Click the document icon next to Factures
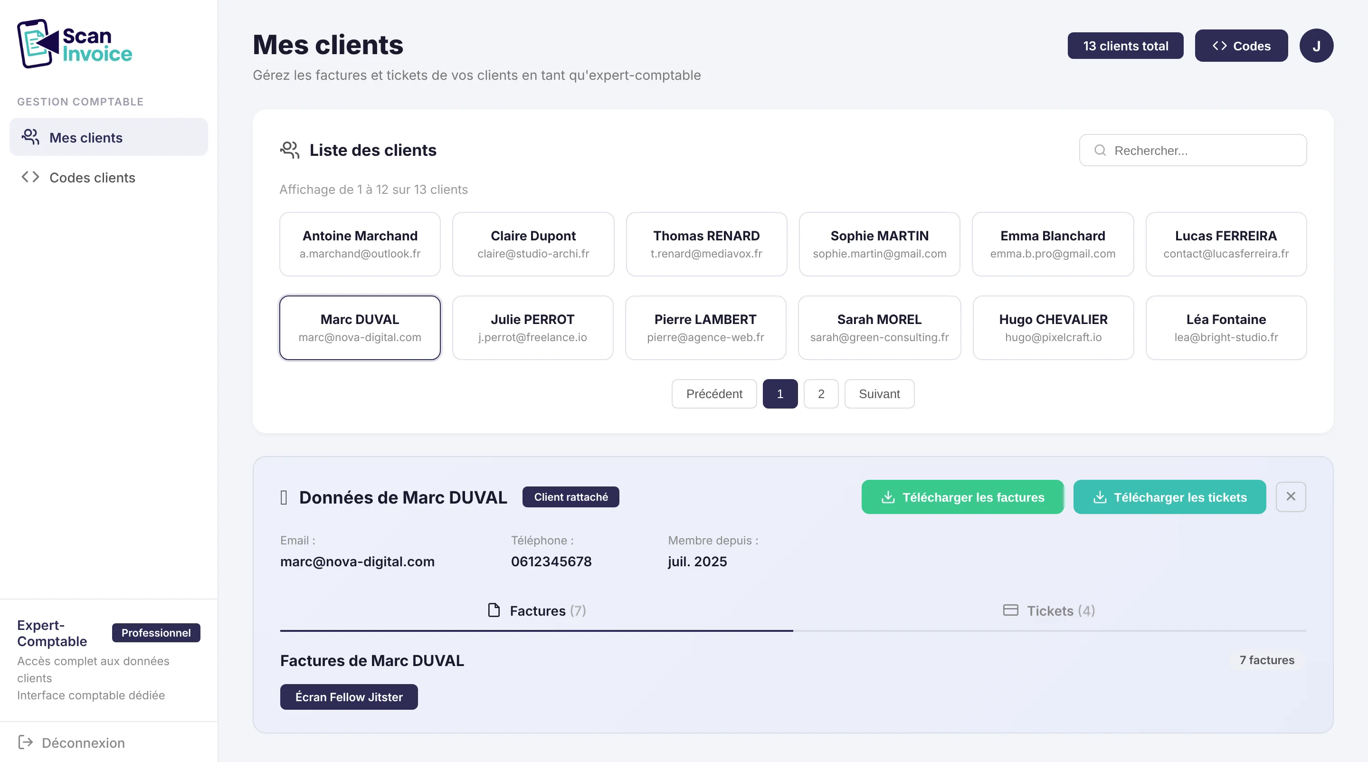 point(494,610)
